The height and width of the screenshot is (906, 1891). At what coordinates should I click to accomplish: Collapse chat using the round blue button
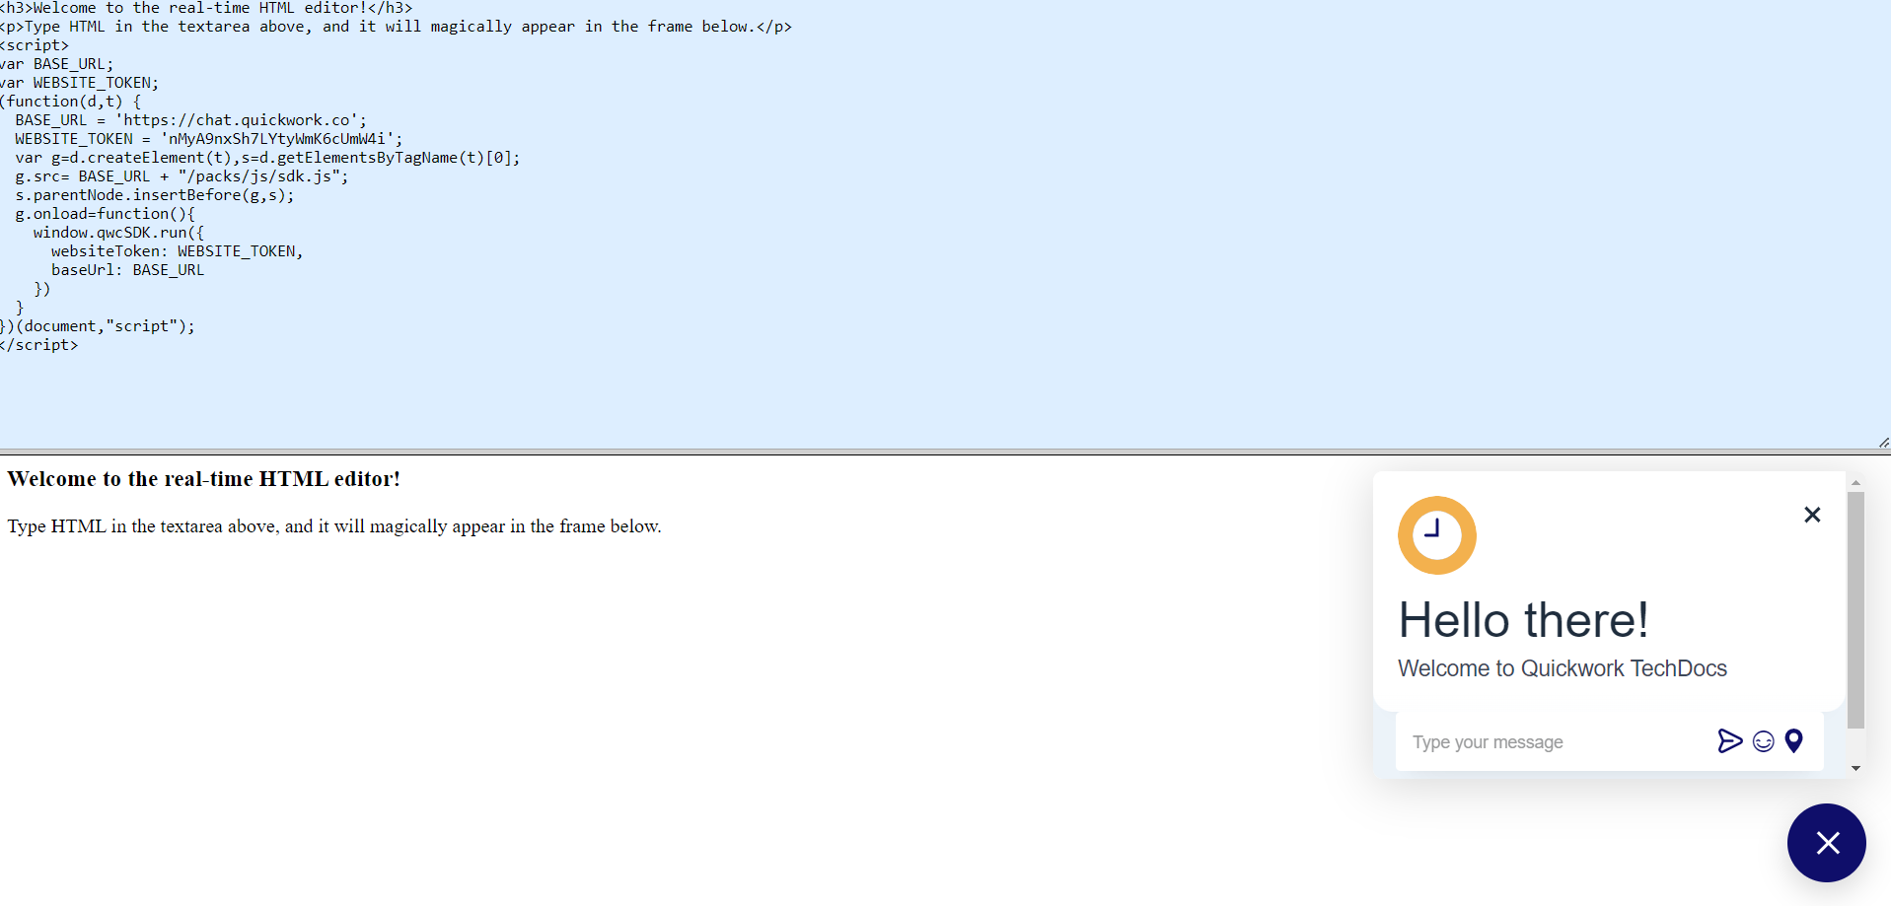[1827, 843]
